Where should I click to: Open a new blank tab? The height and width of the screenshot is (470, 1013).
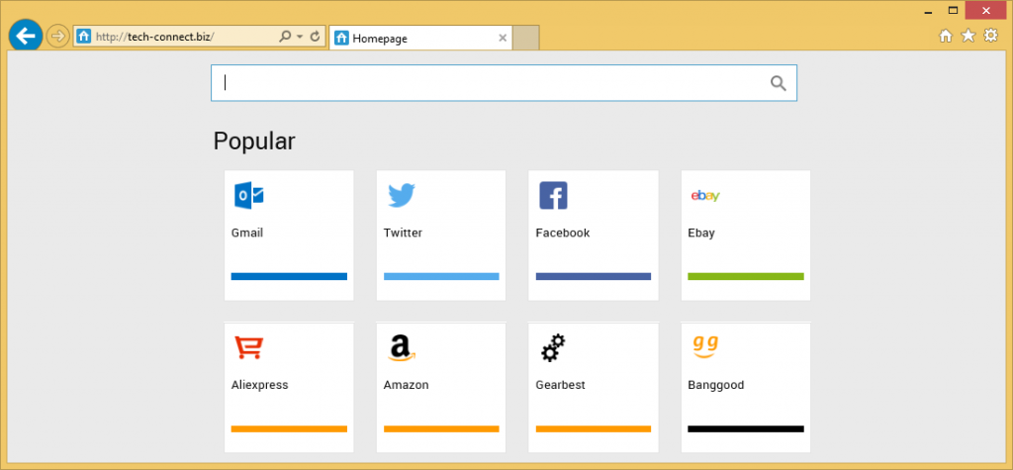click(x=526, y=39)
